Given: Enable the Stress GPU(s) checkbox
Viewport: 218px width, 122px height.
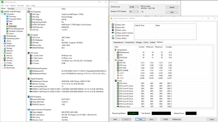Looking at the screenshot, I should (116, 38).
